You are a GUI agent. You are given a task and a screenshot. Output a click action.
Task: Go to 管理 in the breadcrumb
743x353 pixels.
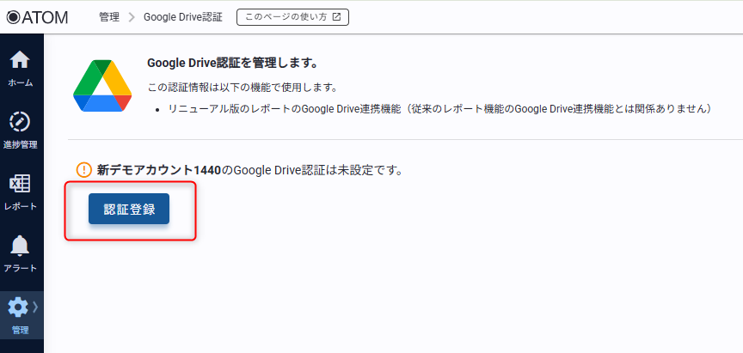coord(109,17)
